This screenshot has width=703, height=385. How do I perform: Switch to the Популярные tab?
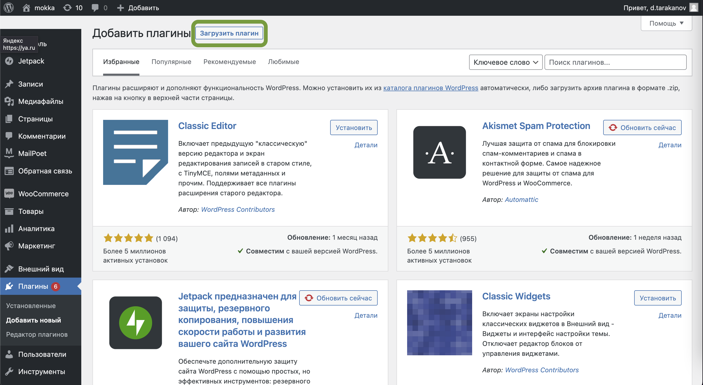click(x=171, y=62)
